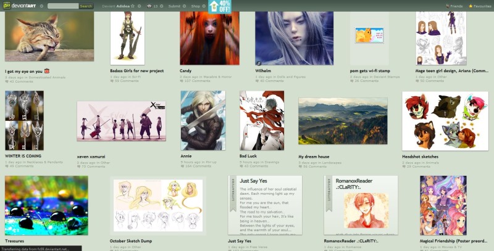The height and width of the screenshot is (251, 494).
Task: Open the pom wi-fi stamp thumbnail
Action: click(369, 35)
